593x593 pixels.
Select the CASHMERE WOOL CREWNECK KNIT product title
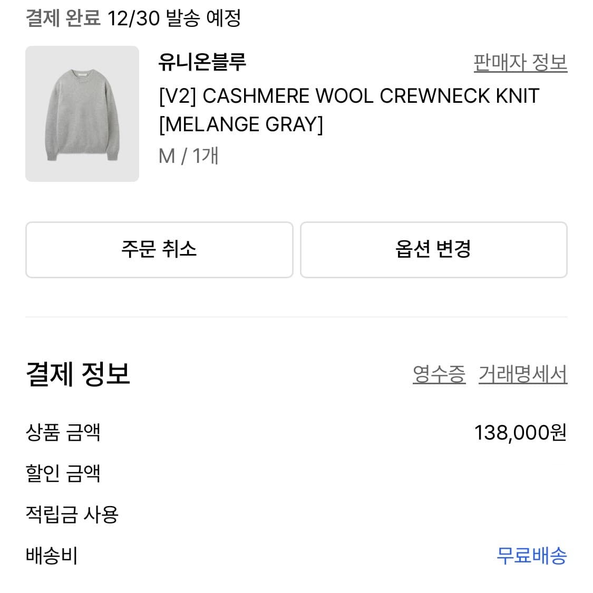coord(347,95)
